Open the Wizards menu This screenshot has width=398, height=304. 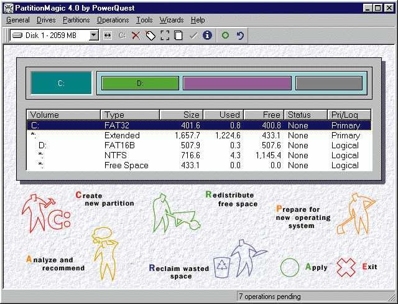172,20
